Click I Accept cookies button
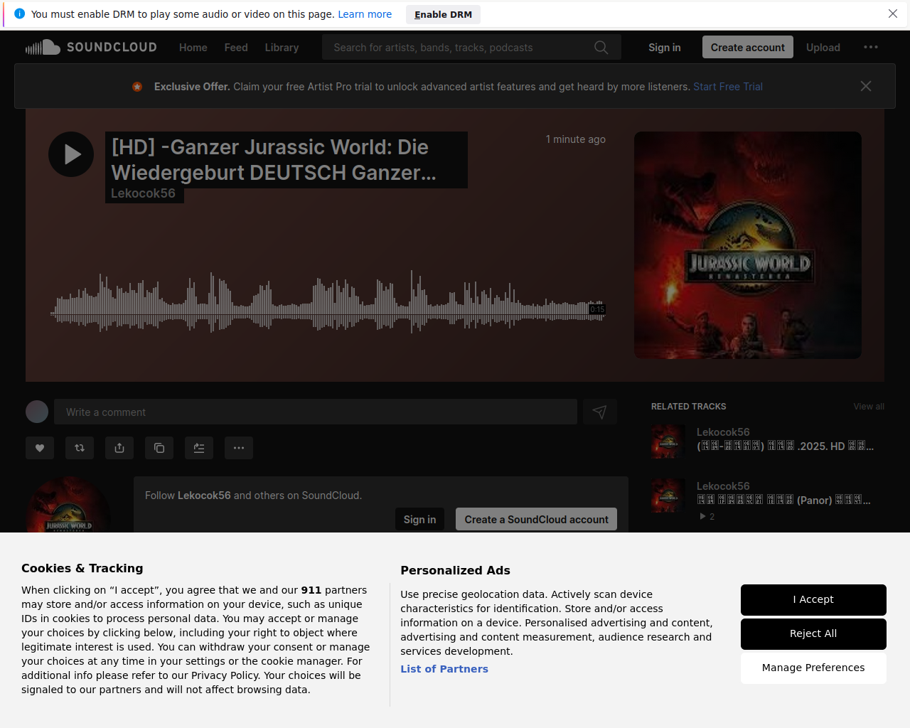Image resolution: width=910 pixels, height=728 pixels. click(x=813, y=600)
